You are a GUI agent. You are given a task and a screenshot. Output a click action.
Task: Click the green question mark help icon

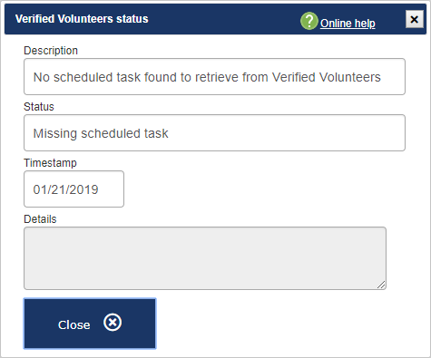tap(309, 21)
